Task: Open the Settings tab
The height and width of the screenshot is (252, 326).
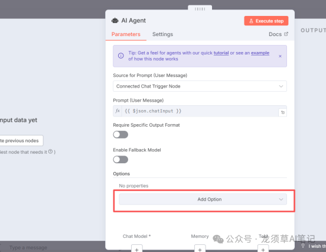Action: tap(162, 34)
